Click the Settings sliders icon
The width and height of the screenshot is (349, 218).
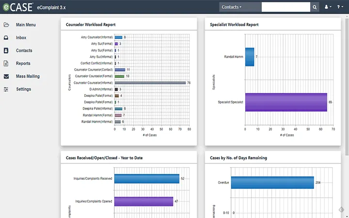6,89
